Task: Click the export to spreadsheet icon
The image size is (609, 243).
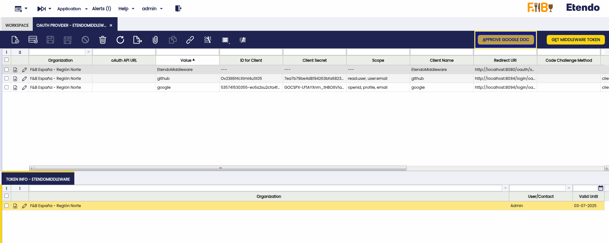Action: [x=138, y=40]
